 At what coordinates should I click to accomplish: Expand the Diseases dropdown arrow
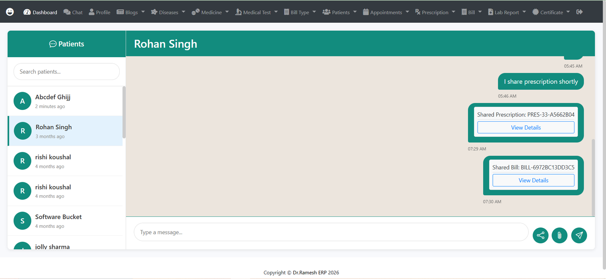[x=184, y=12]
